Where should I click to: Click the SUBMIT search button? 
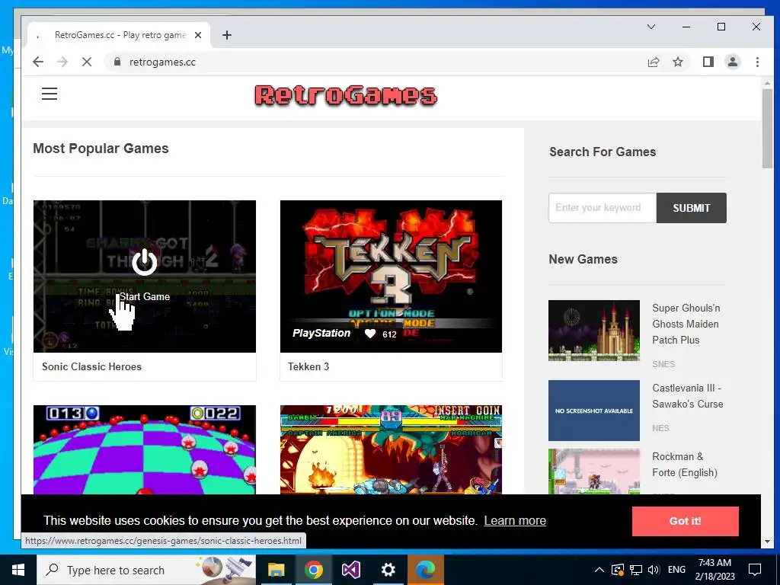pos(692,208)
